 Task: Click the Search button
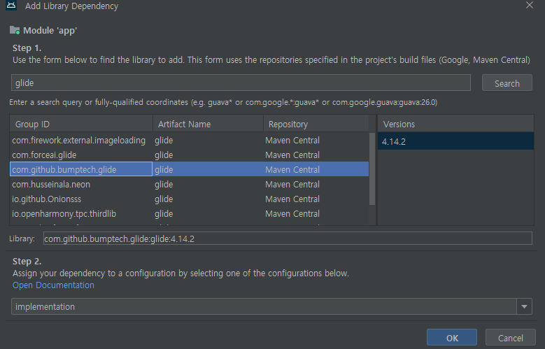[507, 83]
